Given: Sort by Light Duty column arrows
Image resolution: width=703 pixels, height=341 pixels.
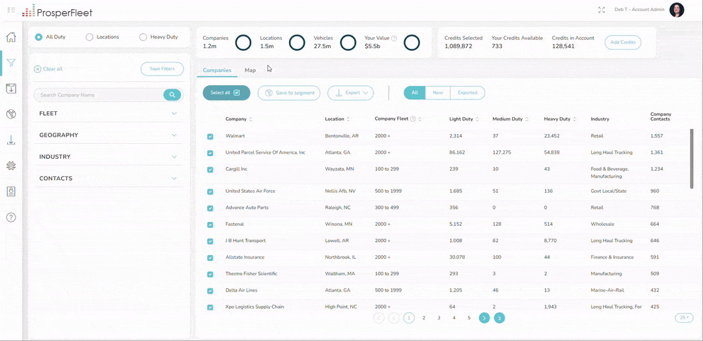Looking at the screenshot, I should (x=478, y=119).
